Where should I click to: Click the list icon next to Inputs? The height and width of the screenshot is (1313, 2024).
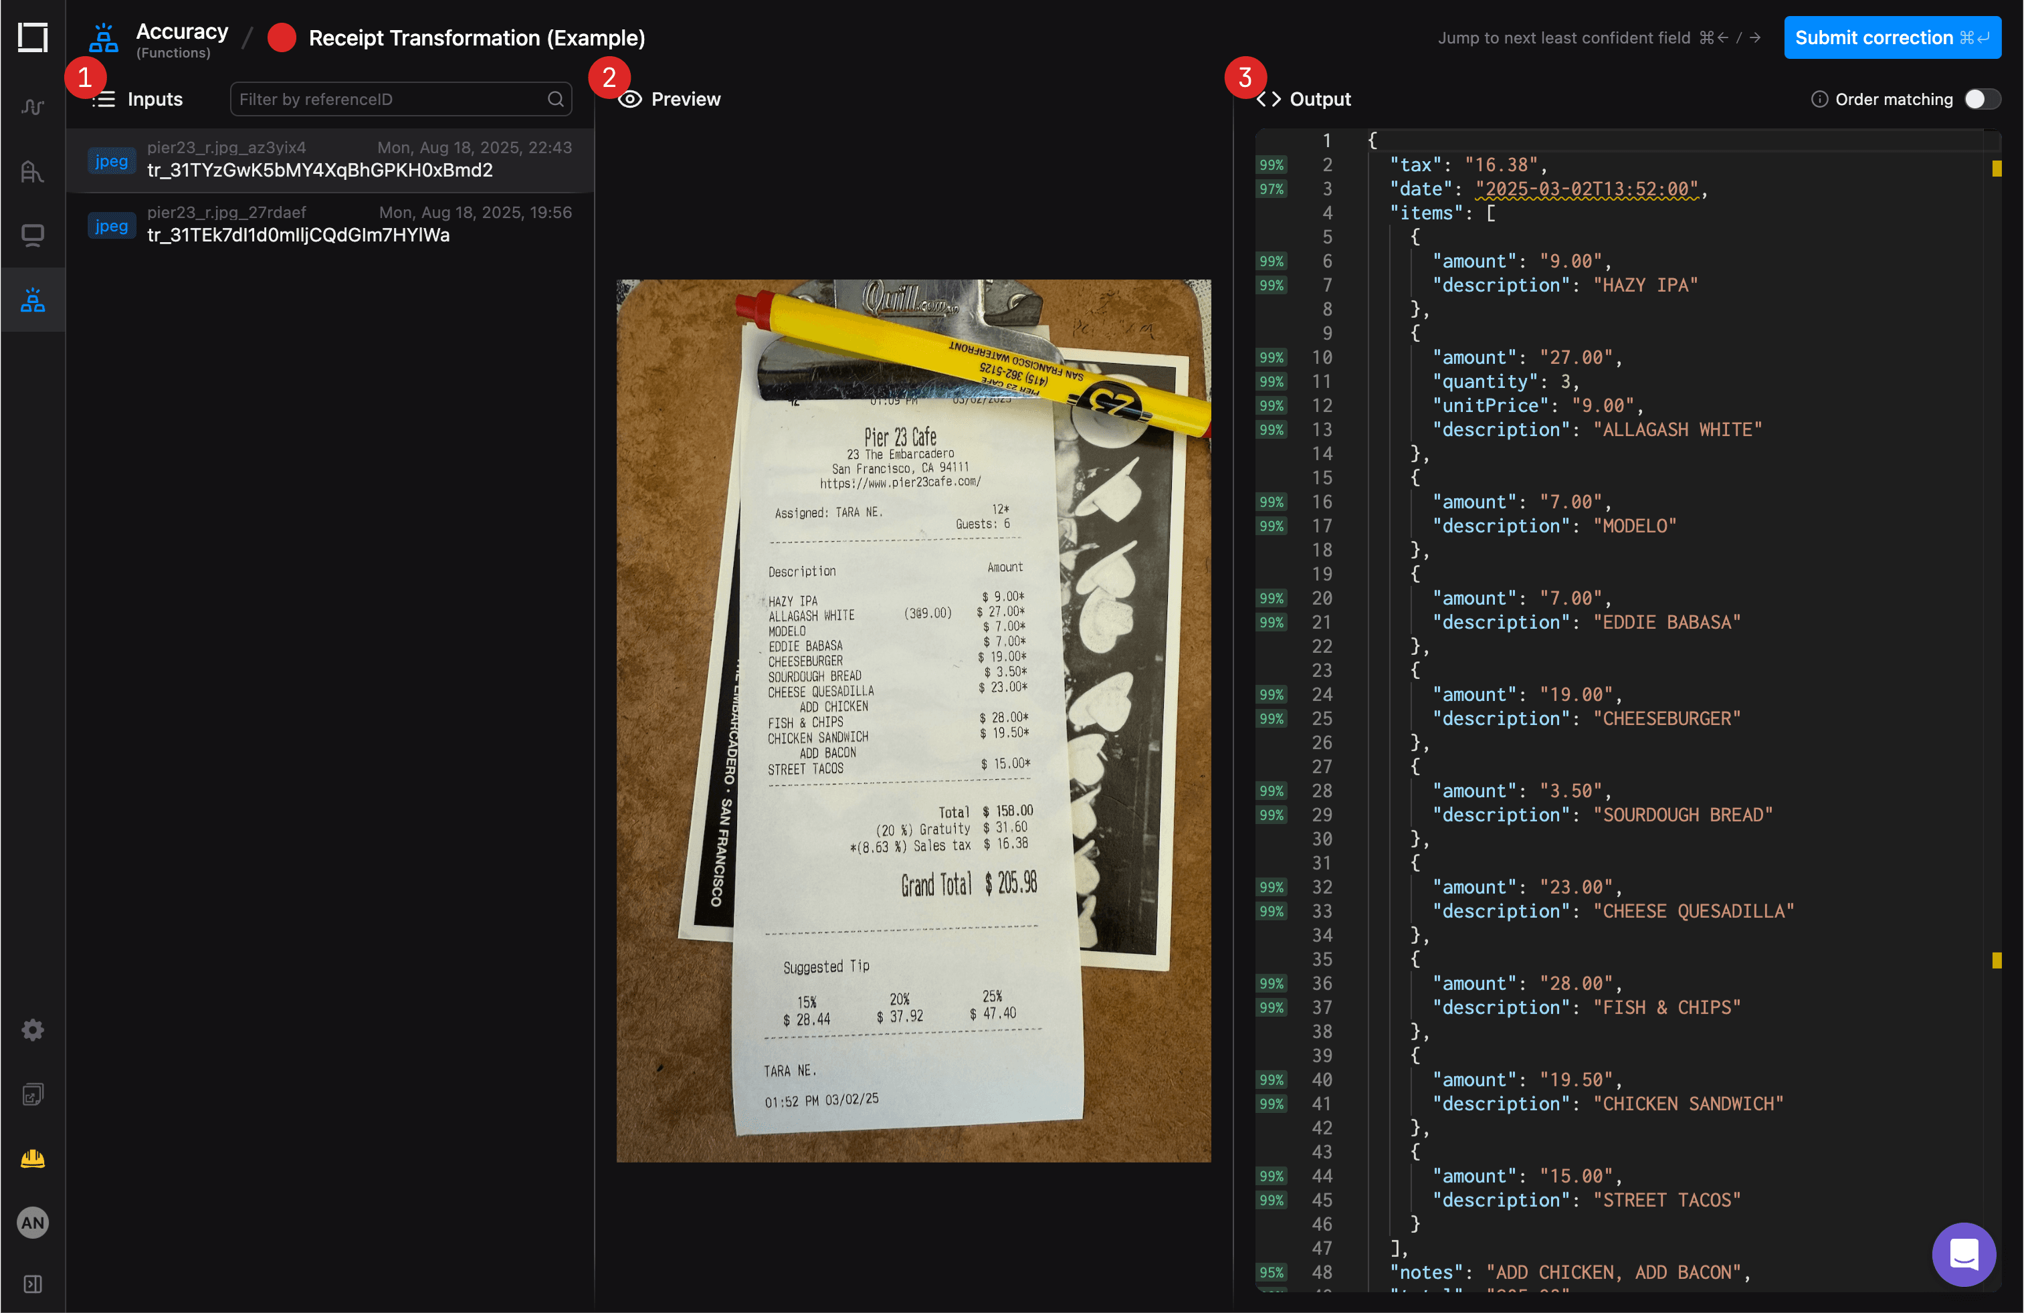pos(103,98)
